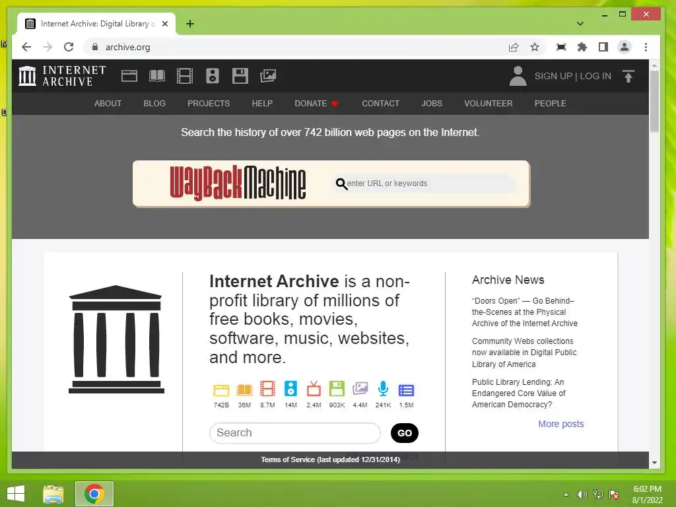The height and width of the screenshot is (507, 676).
Task: Share this page using the share icon
Action: (513, 47)
